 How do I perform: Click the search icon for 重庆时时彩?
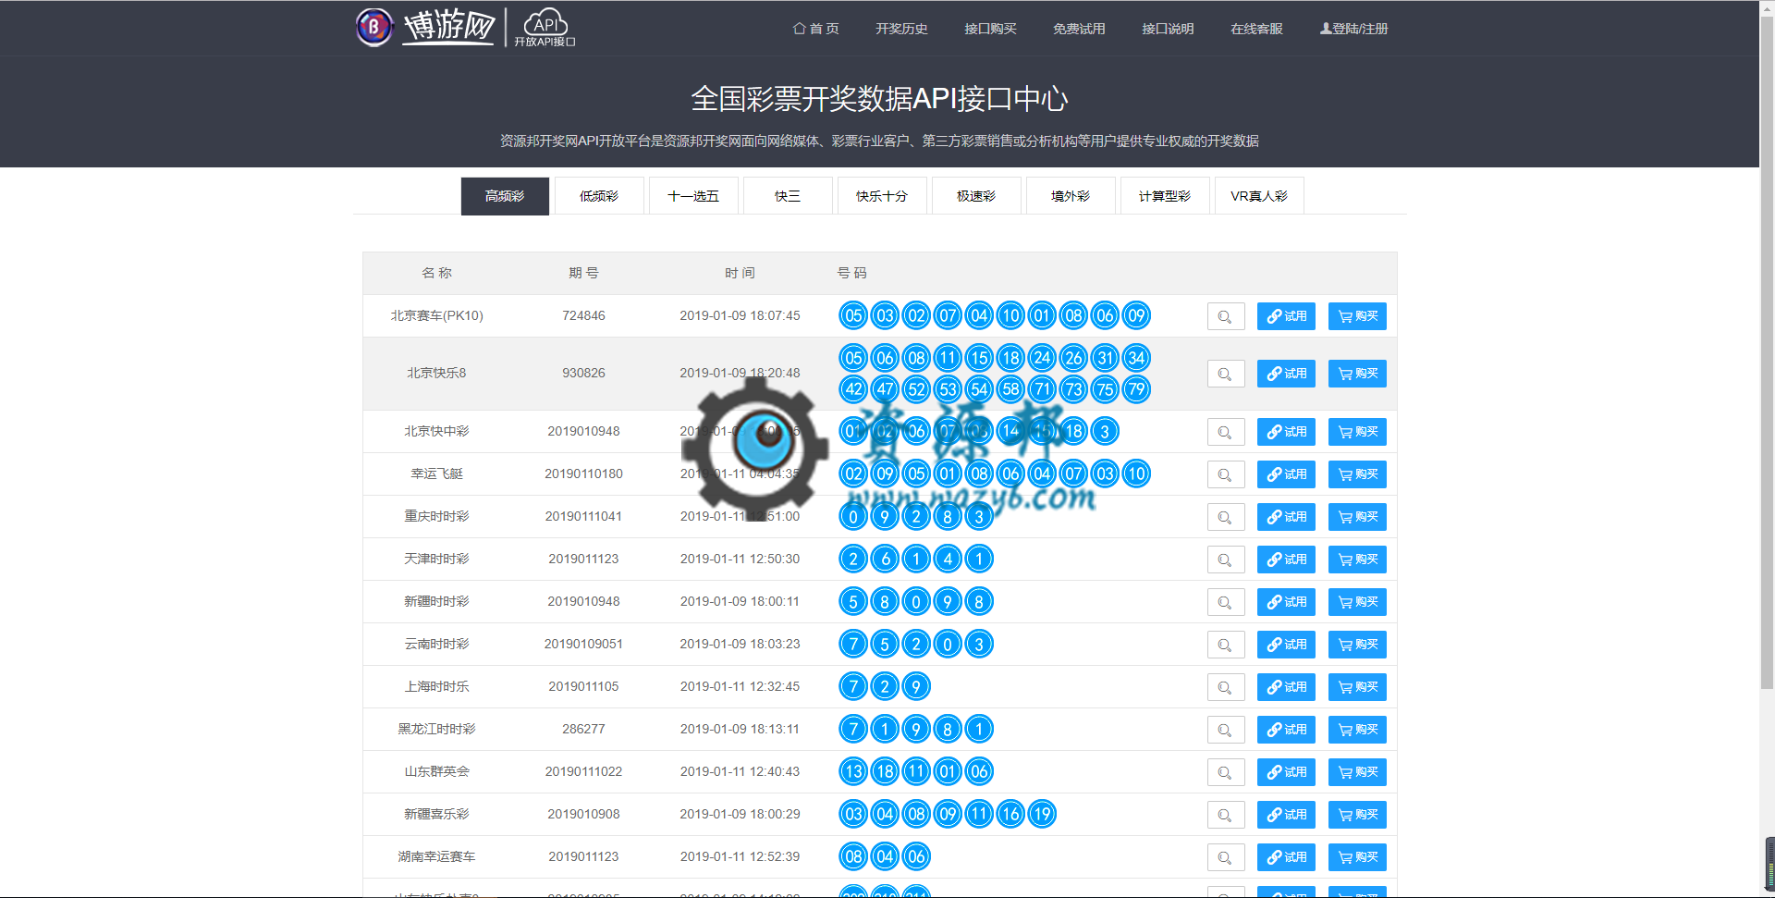pos(1225,517)
